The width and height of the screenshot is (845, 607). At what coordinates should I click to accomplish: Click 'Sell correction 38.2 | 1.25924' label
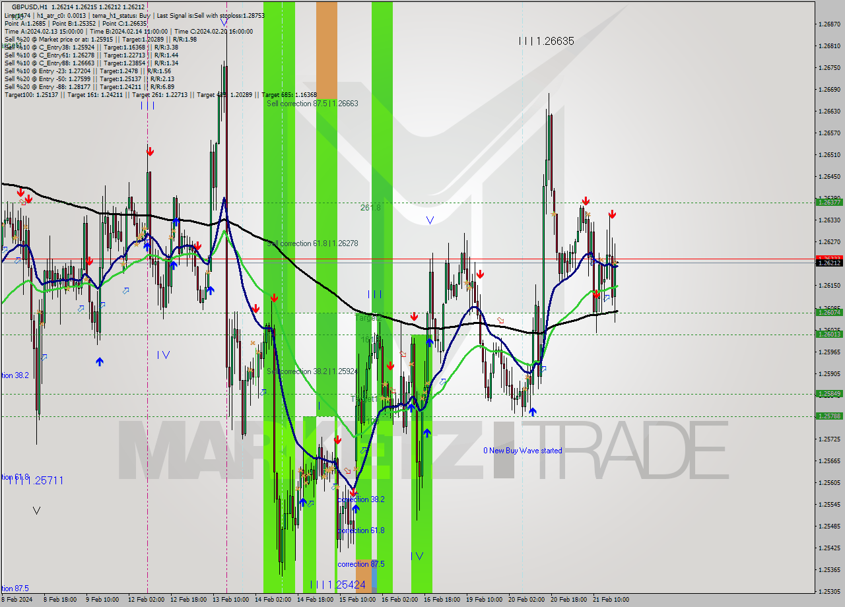click(x=312, y=371)
